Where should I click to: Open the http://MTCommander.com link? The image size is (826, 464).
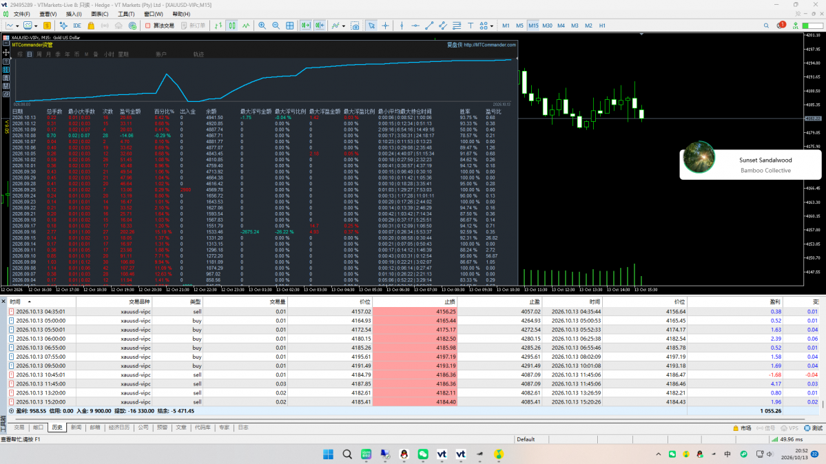pos(490,45)
